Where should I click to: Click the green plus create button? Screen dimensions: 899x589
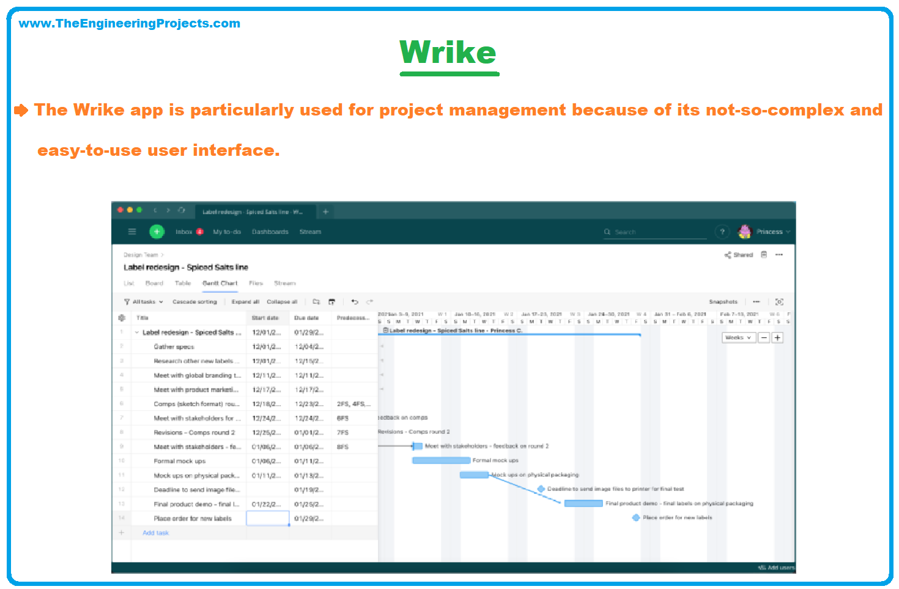point(157,232)
